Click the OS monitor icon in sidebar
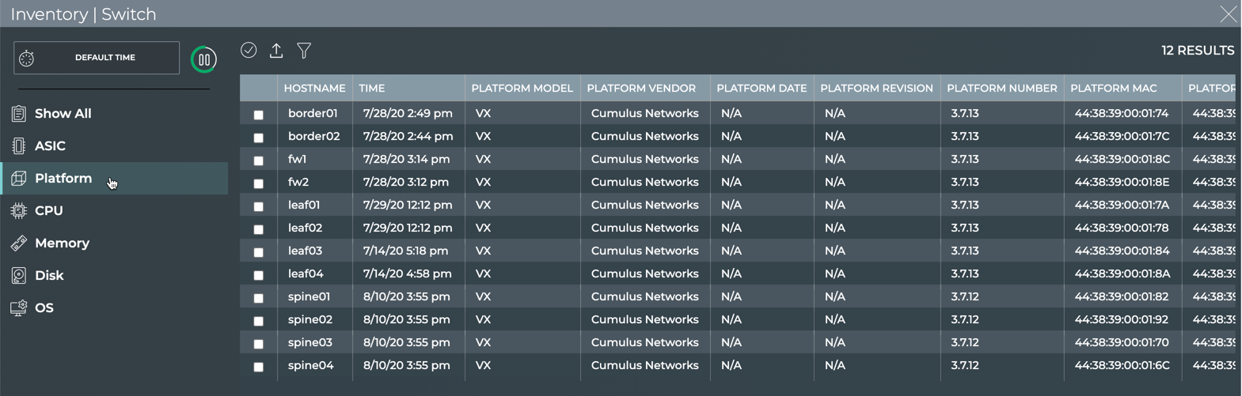Image resolution: width=1242 pixels, height=396 pixels. click(18, 308)
